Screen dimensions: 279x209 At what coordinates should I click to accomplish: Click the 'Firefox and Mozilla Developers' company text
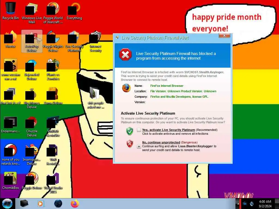coord(179,97)
